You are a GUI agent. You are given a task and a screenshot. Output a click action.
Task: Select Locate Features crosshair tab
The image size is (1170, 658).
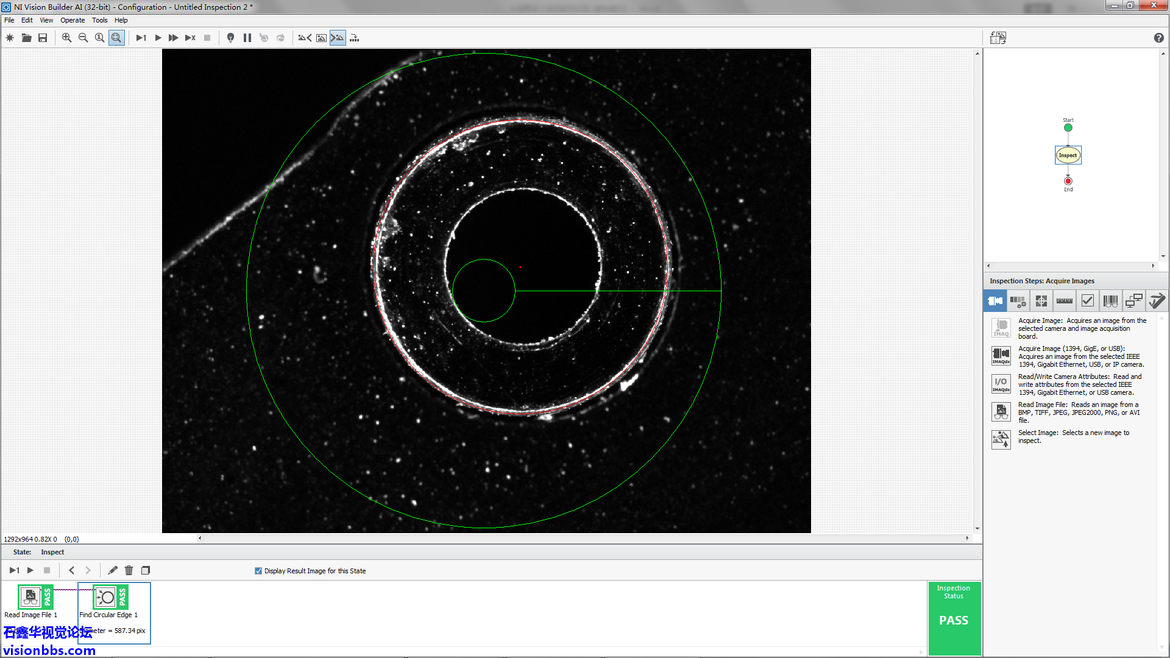1041,300
